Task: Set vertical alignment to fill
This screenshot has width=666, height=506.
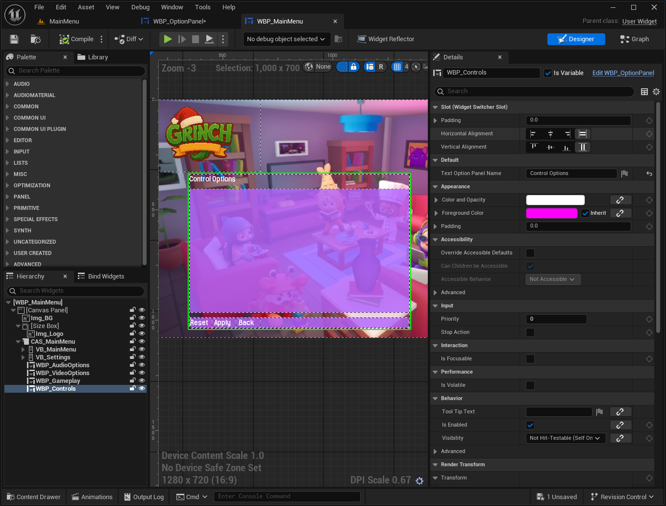Action: click(x=583, y=147)
